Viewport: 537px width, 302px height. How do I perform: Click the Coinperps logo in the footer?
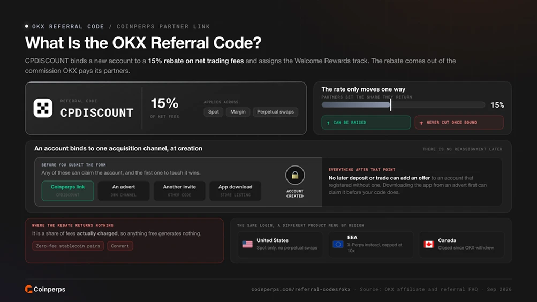(45, 289)
